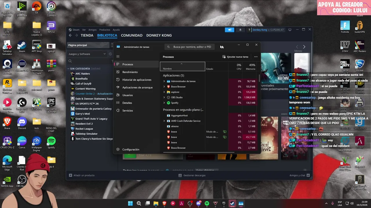Viewport: 371px width, 208px height.
Task: Open Ayuda menu in Steam
Action: [116, 30]
